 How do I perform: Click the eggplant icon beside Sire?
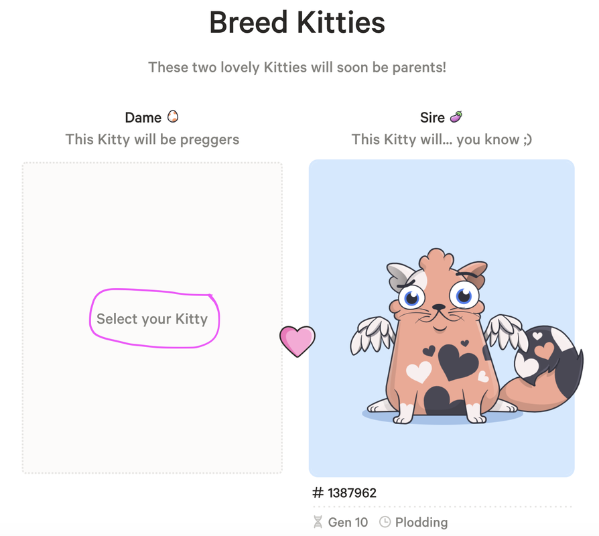[x=456, y=117]
